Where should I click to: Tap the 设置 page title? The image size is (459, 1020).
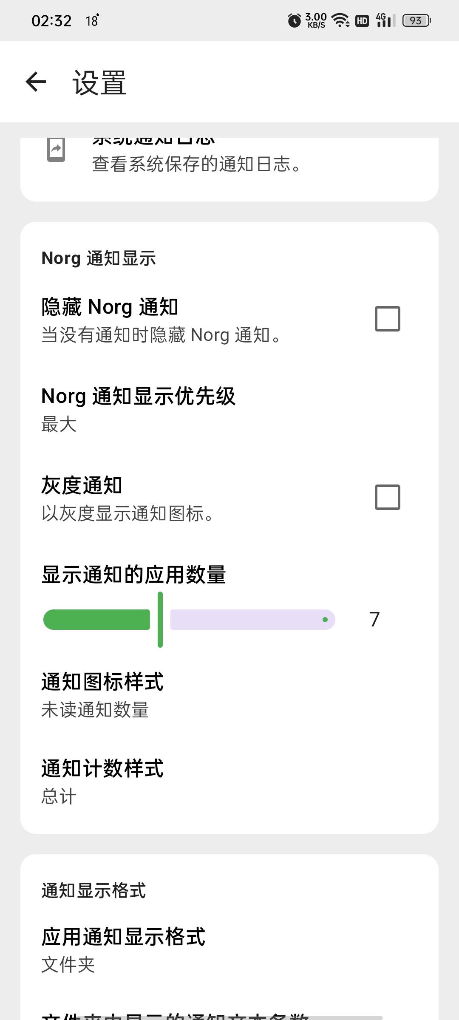pos(99,82)
